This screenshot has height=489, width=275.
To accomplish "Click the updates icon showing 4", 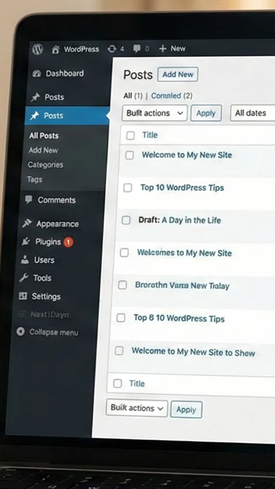I will [112, 49].
